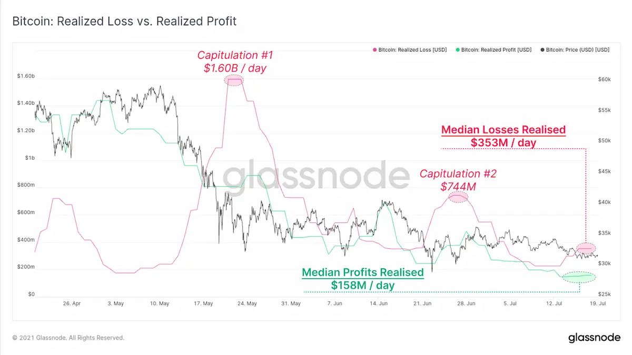Click the green Realized Profit legend dot
The image size is (632, 355).
click(x=457, y=50)
